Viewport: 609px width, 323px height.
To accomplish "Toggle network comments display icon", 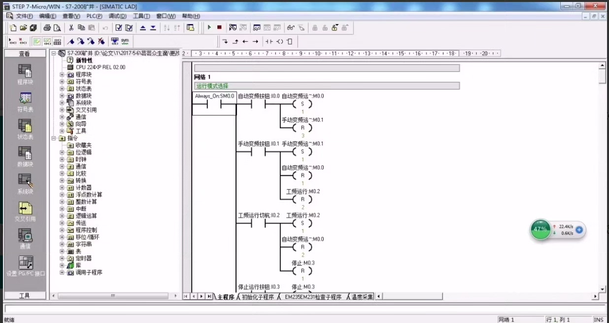I will point(47,41).
